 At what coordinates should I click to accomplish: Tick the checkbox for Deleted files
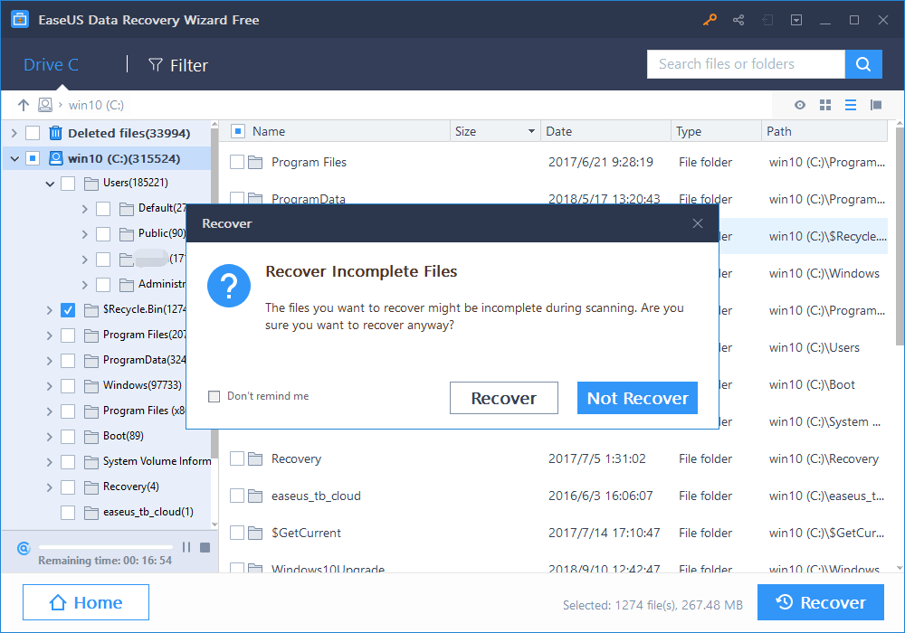(33, 133)
